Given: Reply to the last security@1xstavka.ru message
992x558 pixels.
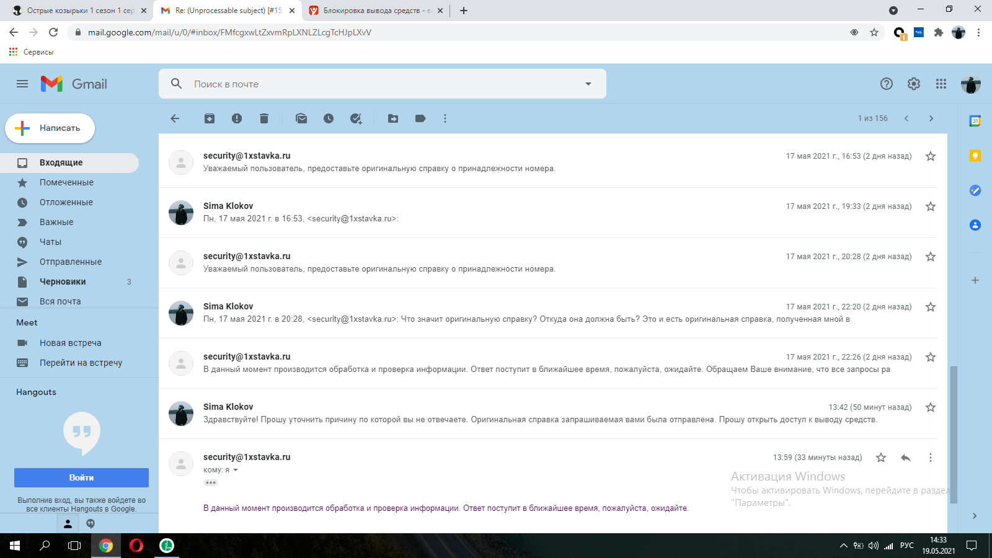Looking at the screenshot, I should click(905, 458).
